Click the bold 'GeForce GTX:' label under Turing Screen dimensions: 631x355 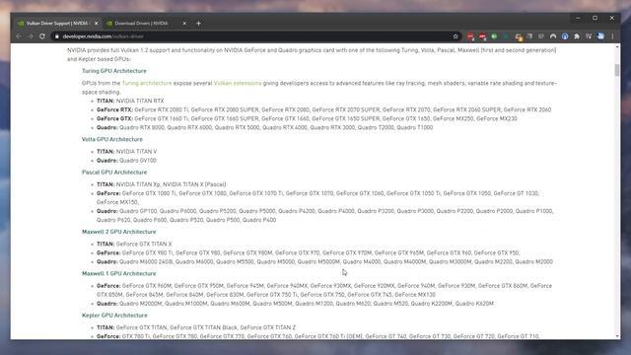[114, 118]
